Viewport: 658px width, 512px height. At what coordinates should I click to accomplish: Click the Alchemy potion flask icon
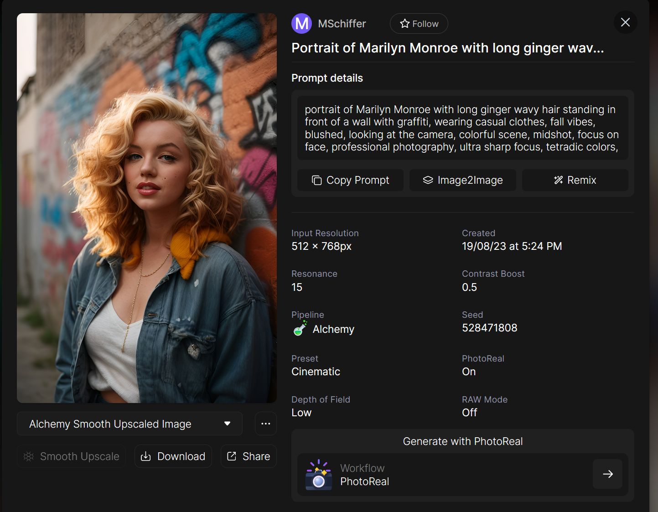[300, 328]
